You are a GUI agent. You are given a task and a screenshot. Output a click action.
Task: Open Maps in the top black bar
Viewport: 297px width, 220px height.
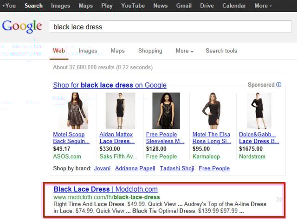click(x=85, y=6)
